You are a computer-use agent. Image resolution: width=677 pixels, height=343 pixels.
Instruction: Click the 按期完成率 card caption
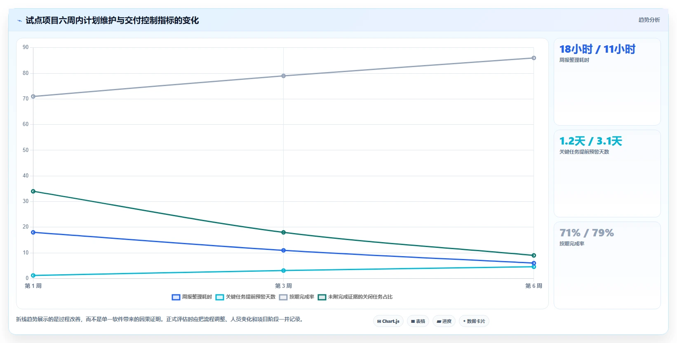[571, 244]
